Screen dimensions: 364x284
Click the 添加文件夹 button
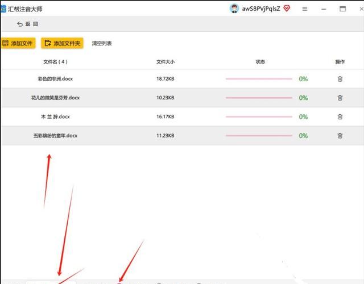62,43
